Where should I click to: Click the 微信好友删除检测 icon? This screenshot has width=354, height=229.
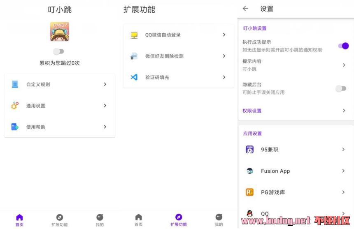134,56
